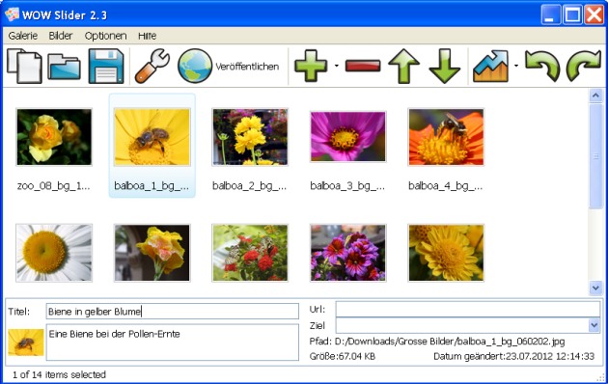Viewport: 608px width, 384px height.
Task: Select the balboa_1_bg bee thumbnail
Action: click(152, 137)
